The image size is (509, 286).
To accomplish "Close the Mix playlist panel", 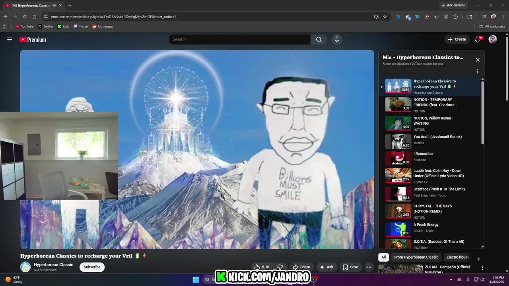I will click(478, 60).
